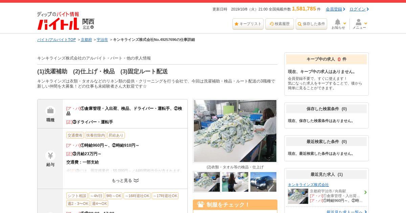This screenshot has width=406, height=213.
Task: Click the main laundry workplace photo
Action: tap(235, 131)
